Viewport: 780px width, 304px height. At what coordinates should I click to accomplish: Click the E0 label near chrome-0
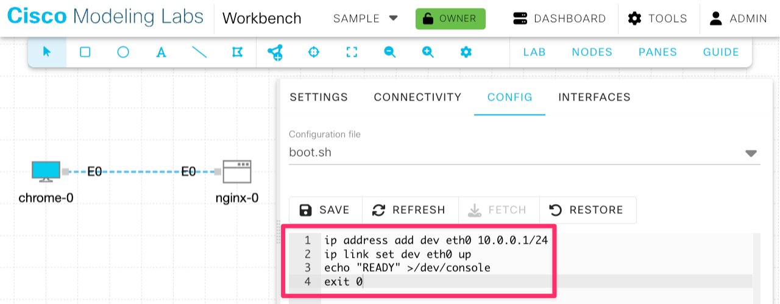coord(94,172)
